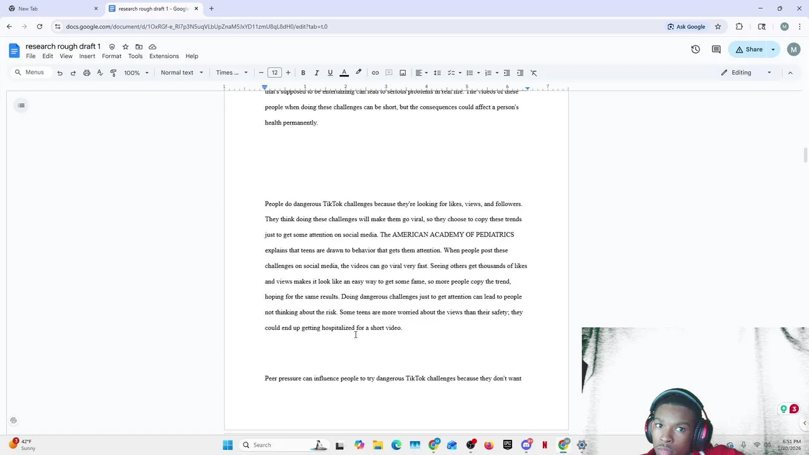
Task: Click the Print icon
Action: [87, 73]
